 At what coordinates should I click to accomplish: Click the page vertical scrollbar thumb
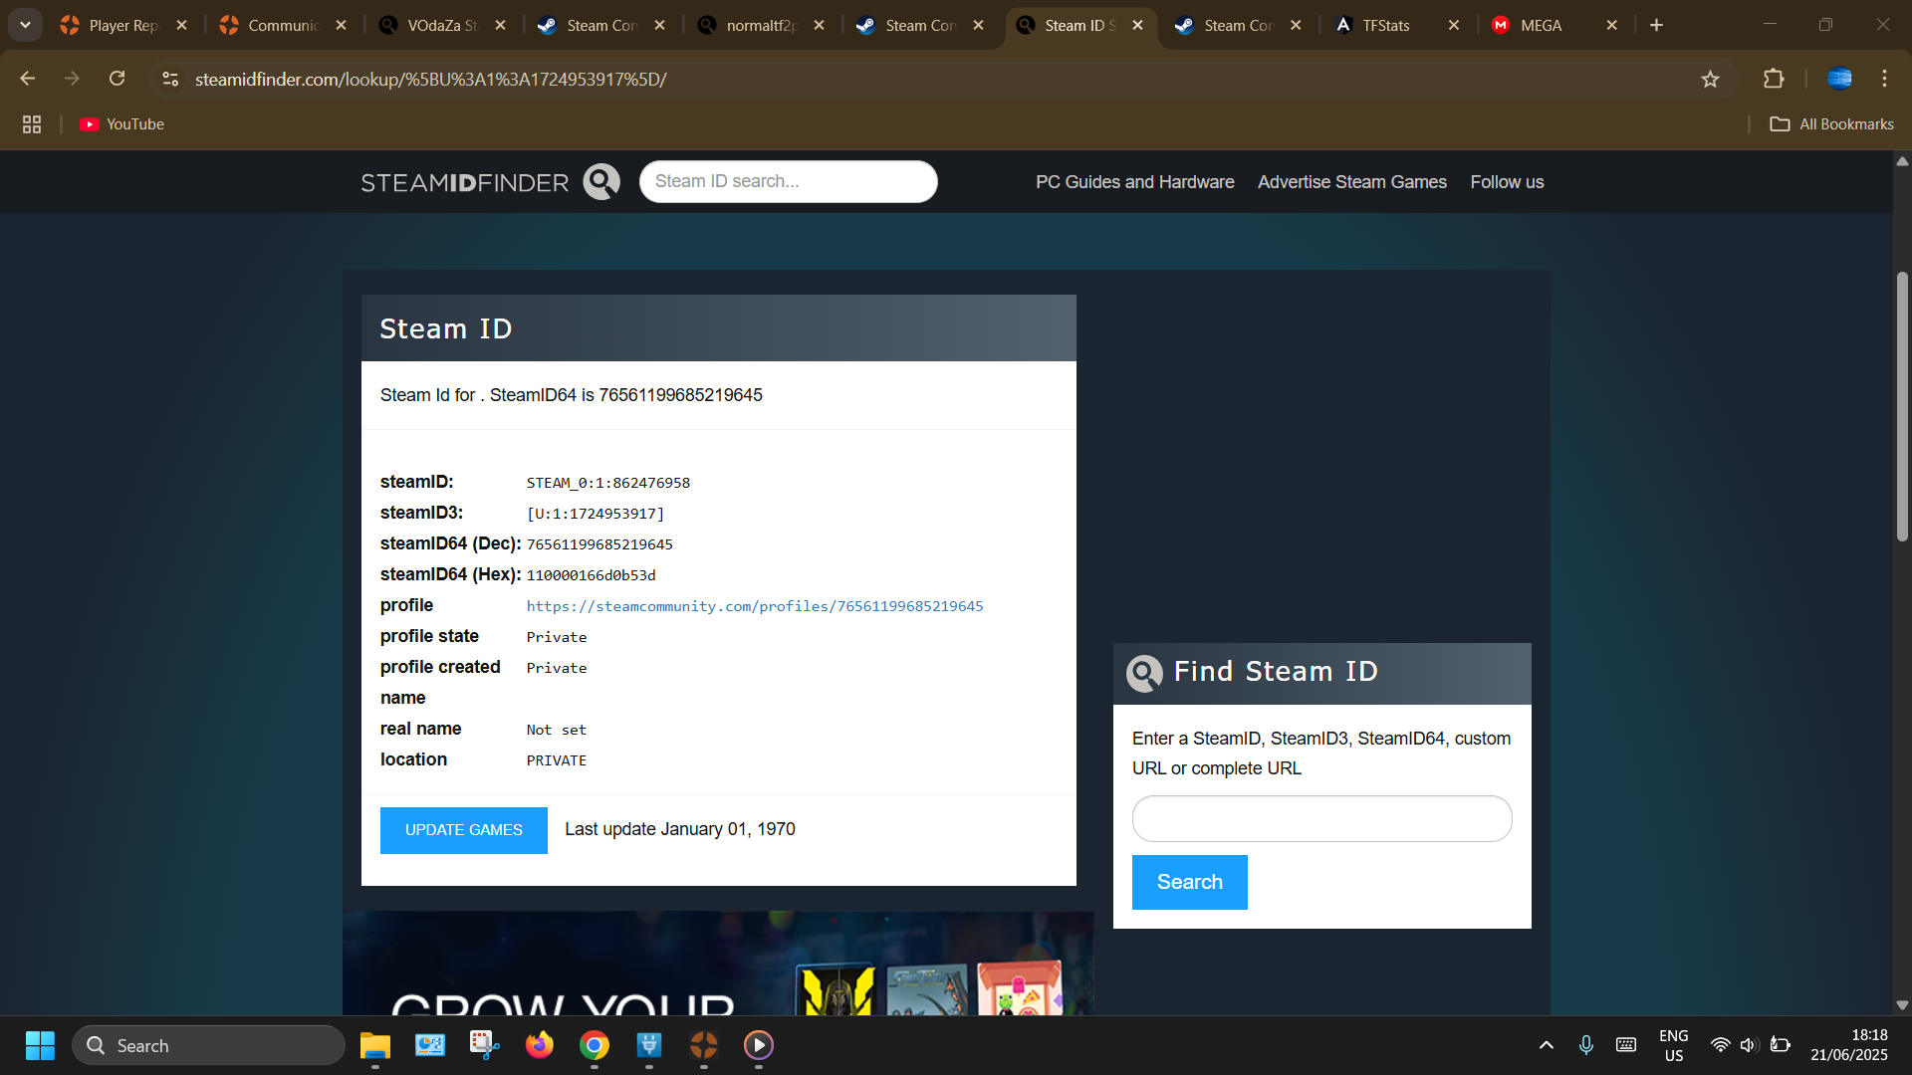pyautogui.click(x=1902, y=406)
